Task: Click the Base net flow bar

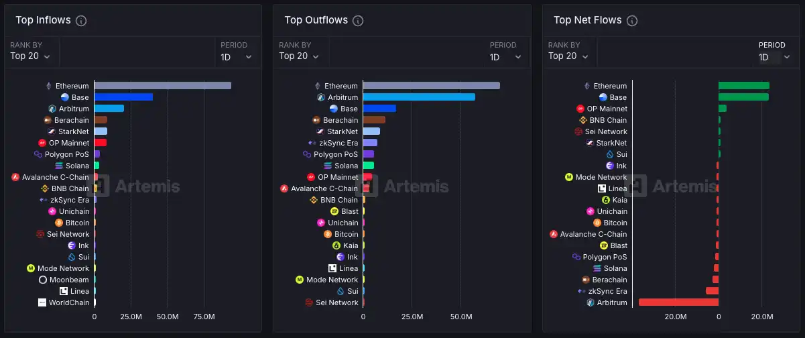Action: pos(744,97)
